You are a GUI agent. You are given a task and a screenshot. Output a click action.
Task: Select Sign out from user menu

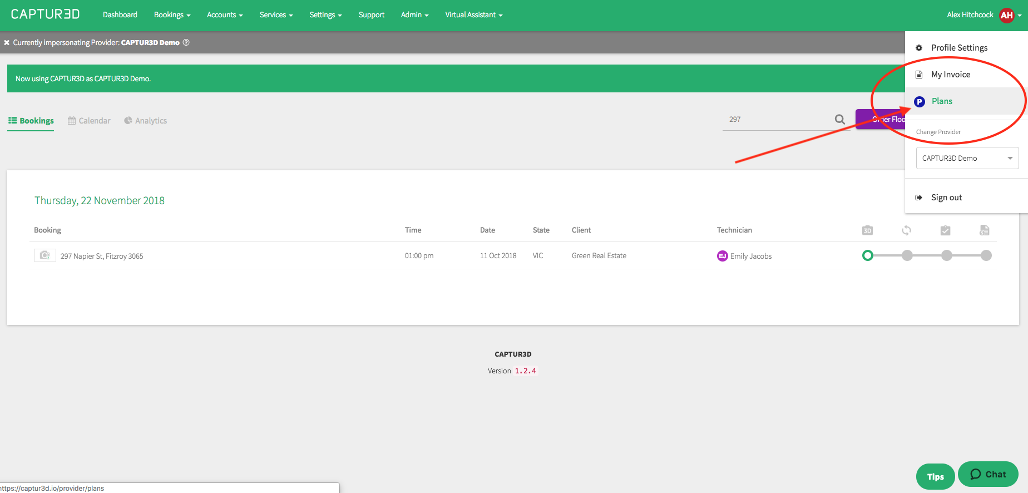tap(966, 198)
